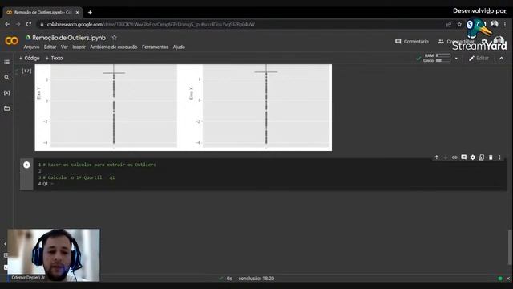Open the Ver menu
The height and width of the screenshot is (289, 513).
[64, 47]
